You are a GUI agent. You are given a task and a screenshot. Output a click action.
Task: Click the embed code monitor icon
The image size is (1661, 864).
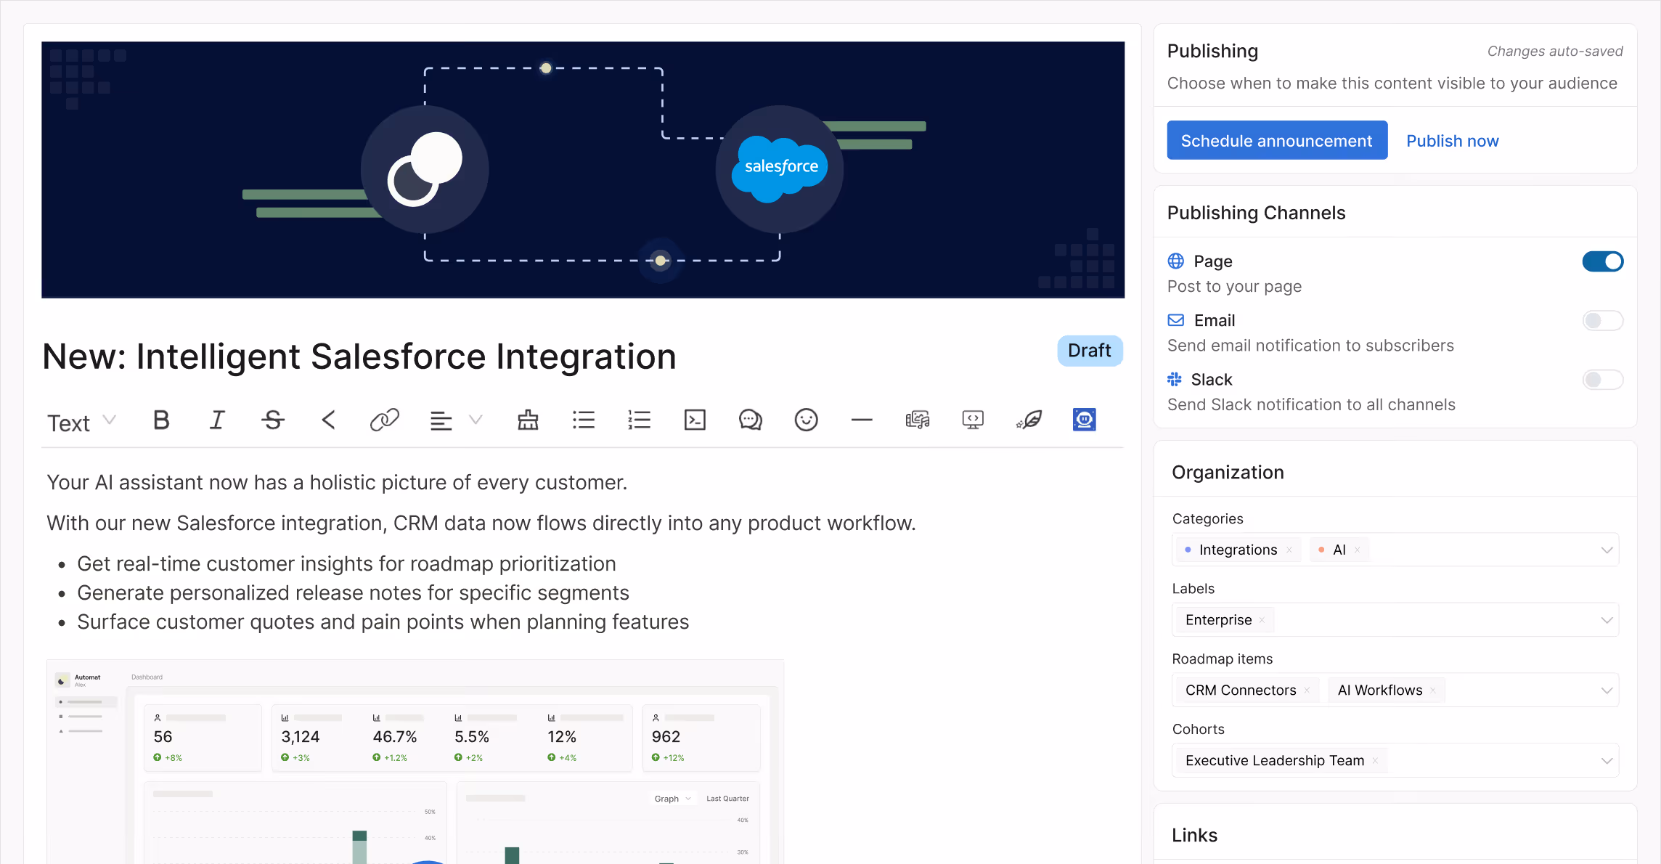(x=973, y=420)
